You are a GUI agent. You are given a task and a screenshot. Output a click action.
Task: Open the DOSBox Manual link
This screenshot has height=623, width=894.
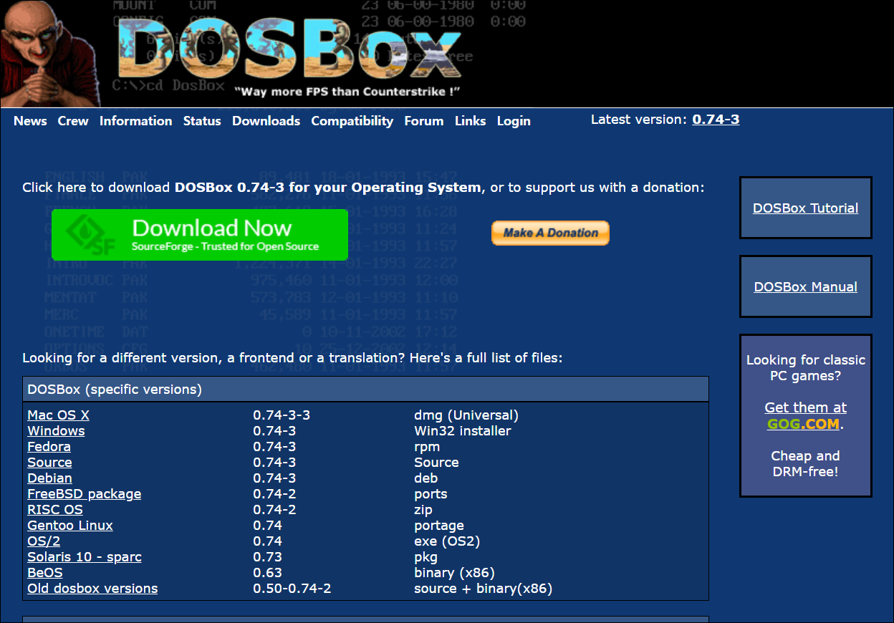tap(805, 287)
